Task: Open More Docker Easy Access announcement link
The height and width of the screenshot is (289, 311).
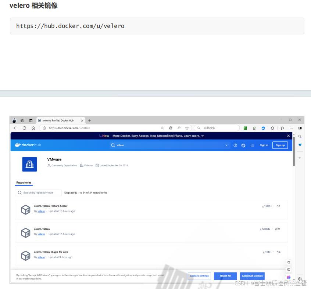Action: (158, 136)
